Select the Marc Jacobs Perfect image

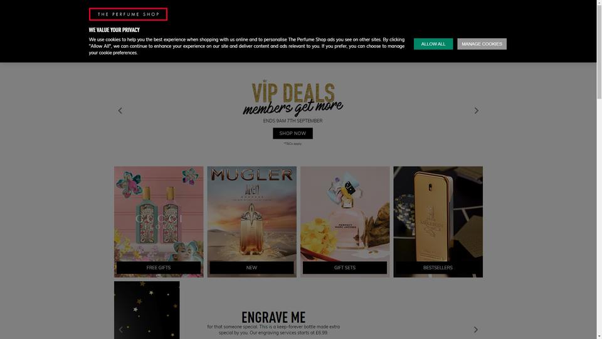345,213
